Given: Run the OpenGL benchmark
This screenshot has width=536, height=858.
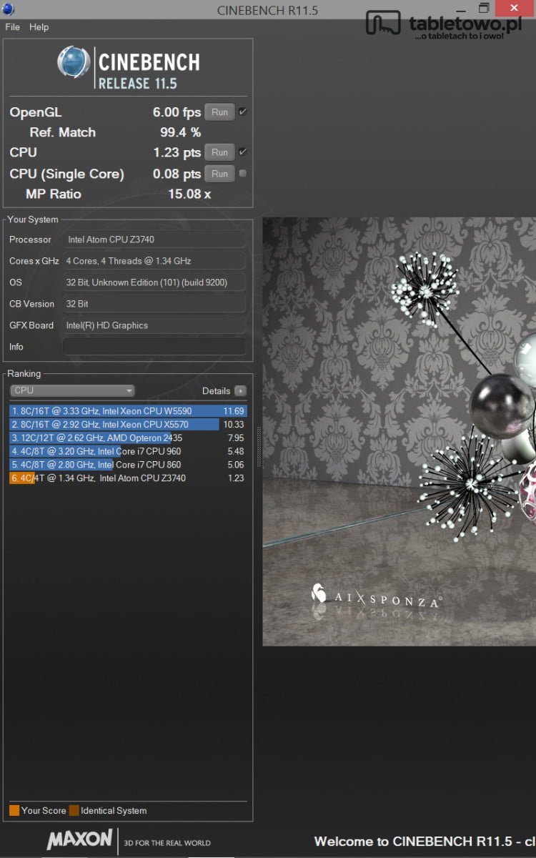Looking at the screenshot, I should click(219, 112).
